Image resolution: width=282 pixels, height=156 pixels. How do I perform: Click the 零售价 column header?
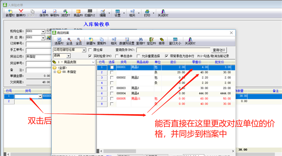(x=197, y=62)
